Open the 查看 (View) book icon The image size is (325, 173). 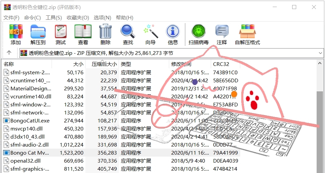(83, 31)
